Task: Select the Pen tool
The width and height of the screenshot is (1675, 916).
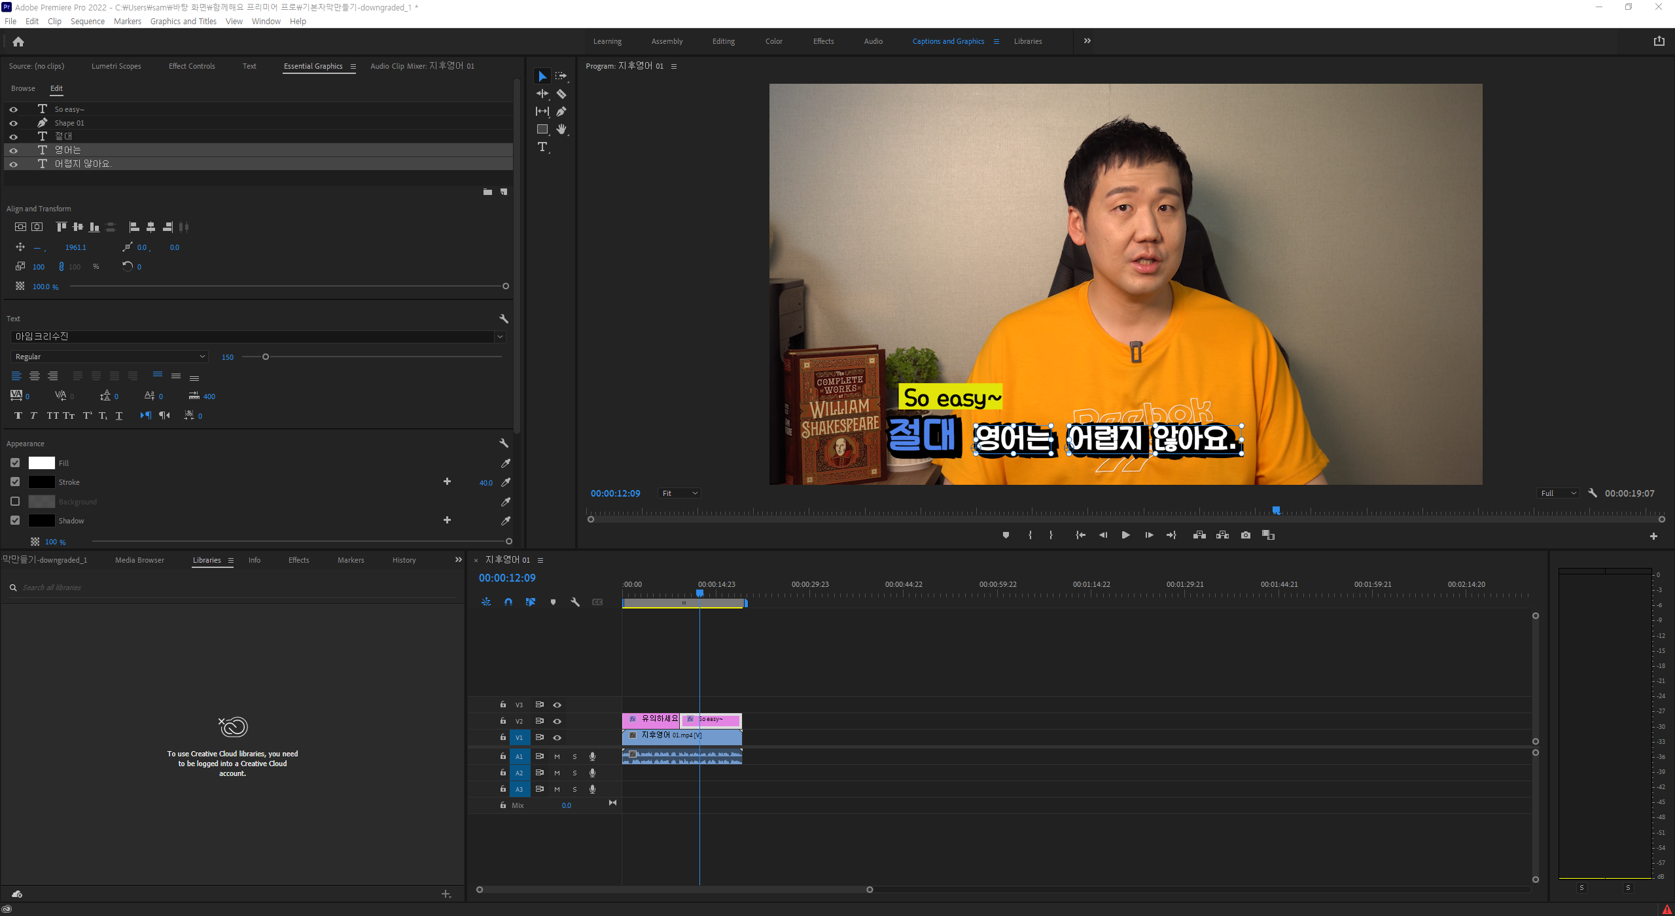Action: [561, 112]
